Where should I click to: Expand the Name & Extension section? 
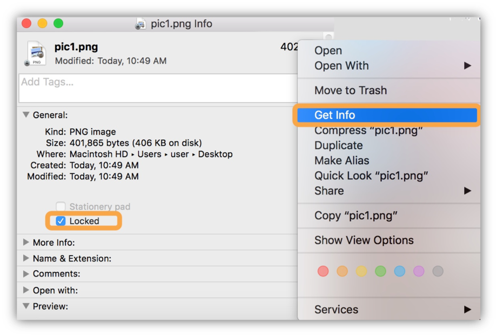[x=26, y=258]
